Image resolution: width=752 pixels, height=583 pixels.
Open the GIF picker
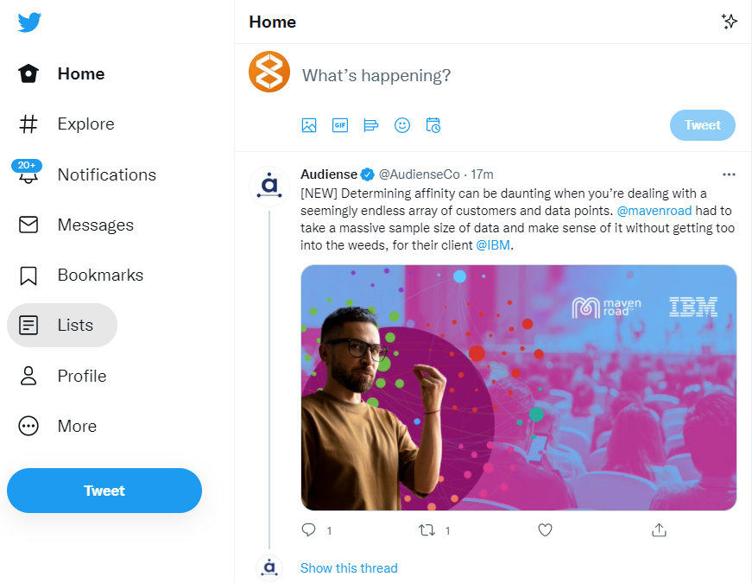340,125
